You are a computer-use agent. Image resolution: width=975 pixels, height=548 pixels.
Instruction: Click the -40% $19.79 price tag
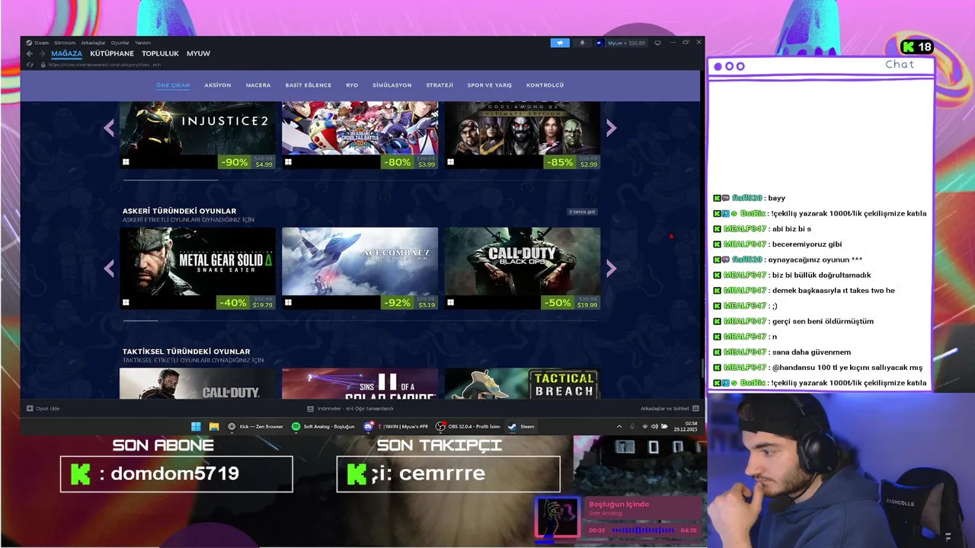246,302
